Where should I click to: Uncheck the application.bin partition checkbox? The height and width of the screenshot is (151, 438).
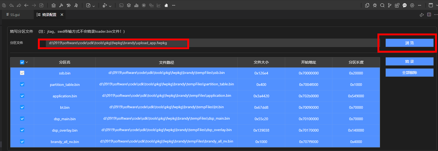(22, 96)
